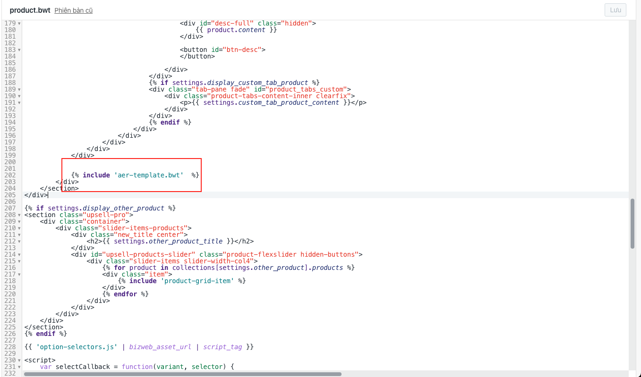Screen dimensions: 641x377
Task: Click the horizontal scrollbar thumb at the bottom
Action: [x=182, y=374]
